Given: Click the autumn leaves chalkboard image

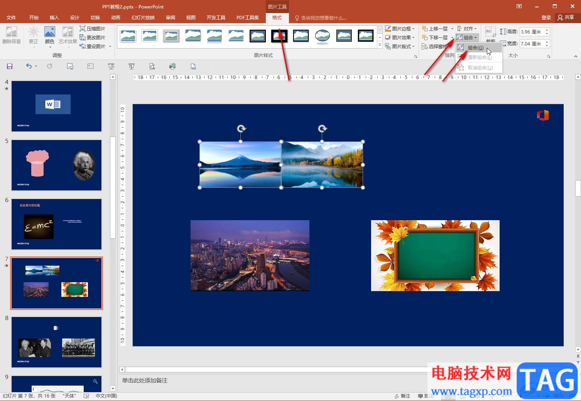Looking at the screenshot, I should pos(435,255).
